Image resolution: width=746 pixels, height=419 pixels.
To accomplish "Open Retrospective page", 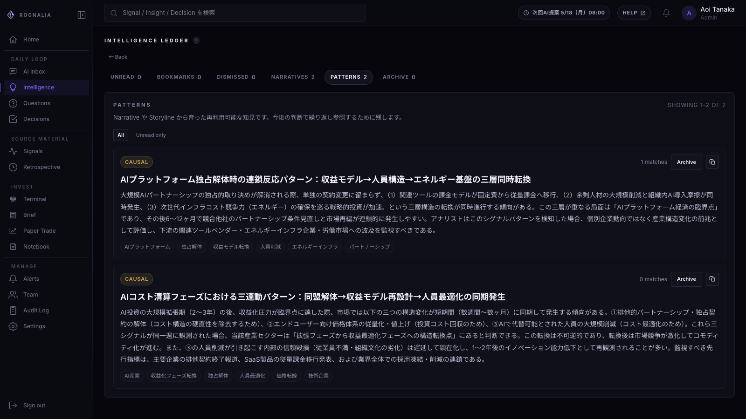I will click(46, 167).
